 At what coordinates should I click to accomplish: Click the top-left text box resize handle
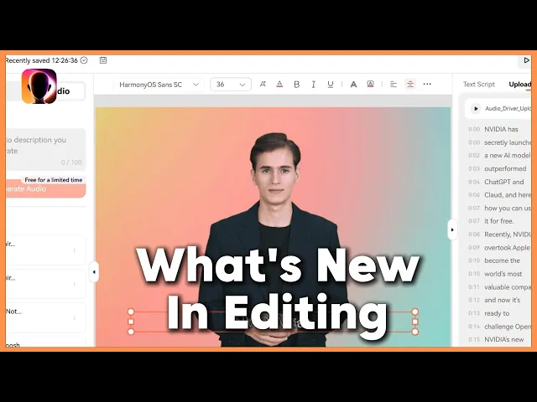pyautogui.click(x=131, y=312)
